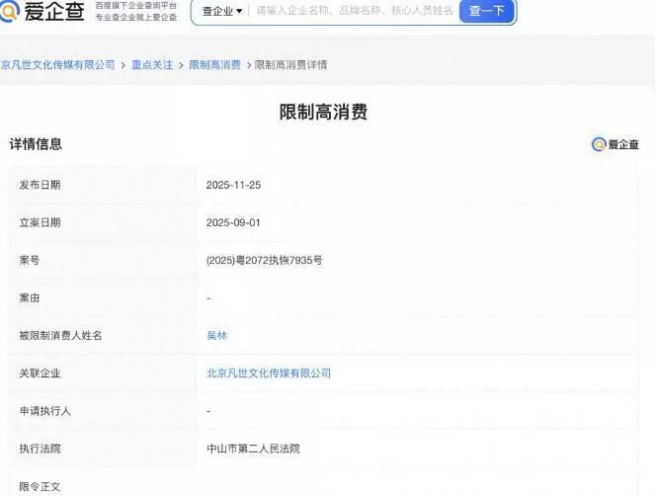This screenshot has width=656, height=496.
Task: Click the publish date 2025-11-25
Action: click(233, 186)
